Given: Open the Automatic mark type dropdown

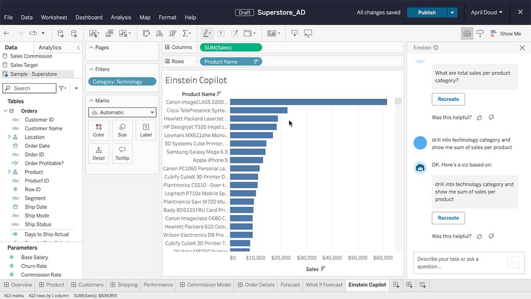Looking at the screenshot, I should coord(122,113).
